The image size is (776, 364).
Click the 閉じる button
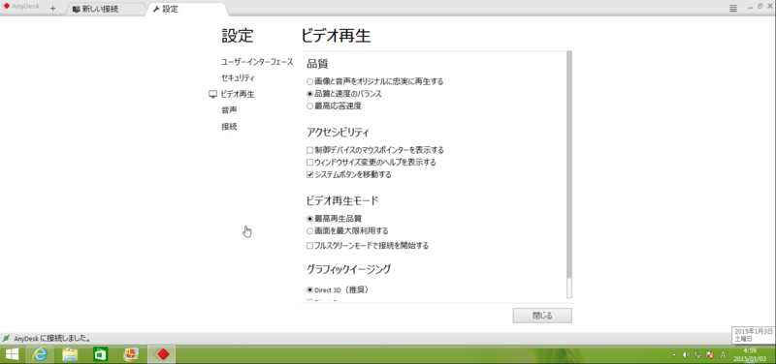pos(542,316)
